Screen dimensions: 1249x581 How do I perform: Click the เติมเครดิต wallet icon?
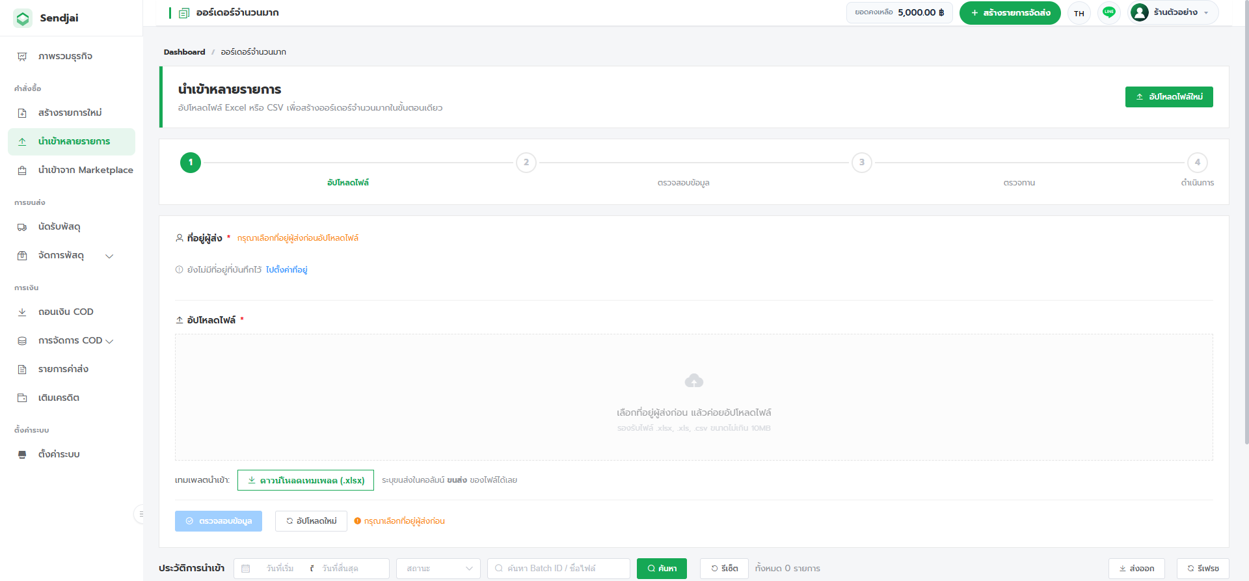[22, 398]
